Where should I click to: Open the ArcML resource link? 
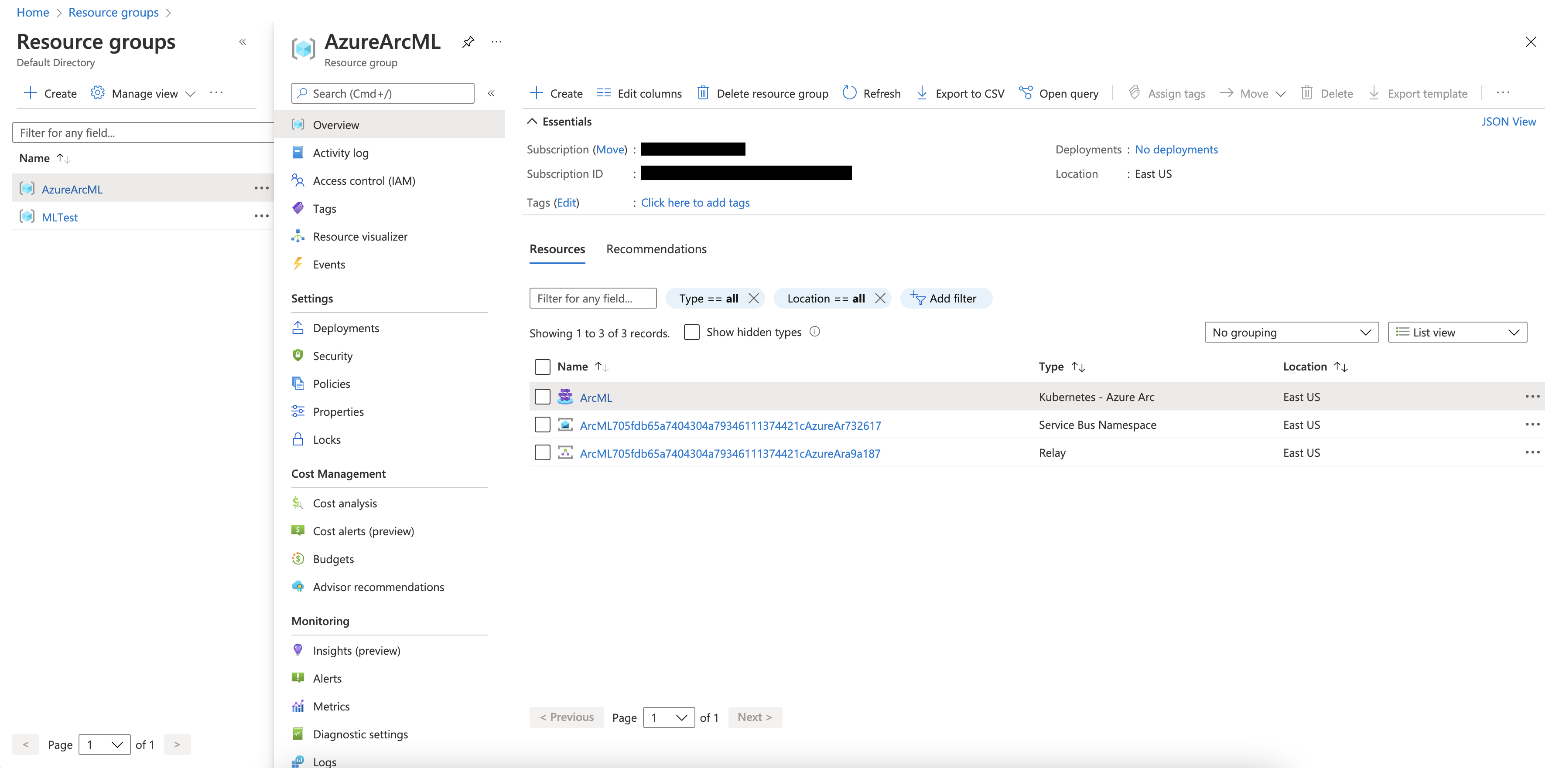click(x=595, y=398)
